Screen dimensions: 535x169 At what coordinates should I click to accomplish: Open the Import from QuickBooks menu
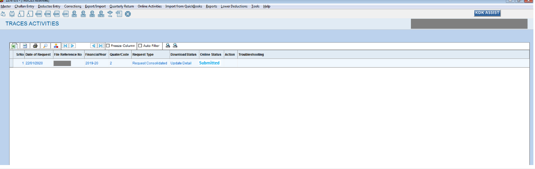point(184,6)
